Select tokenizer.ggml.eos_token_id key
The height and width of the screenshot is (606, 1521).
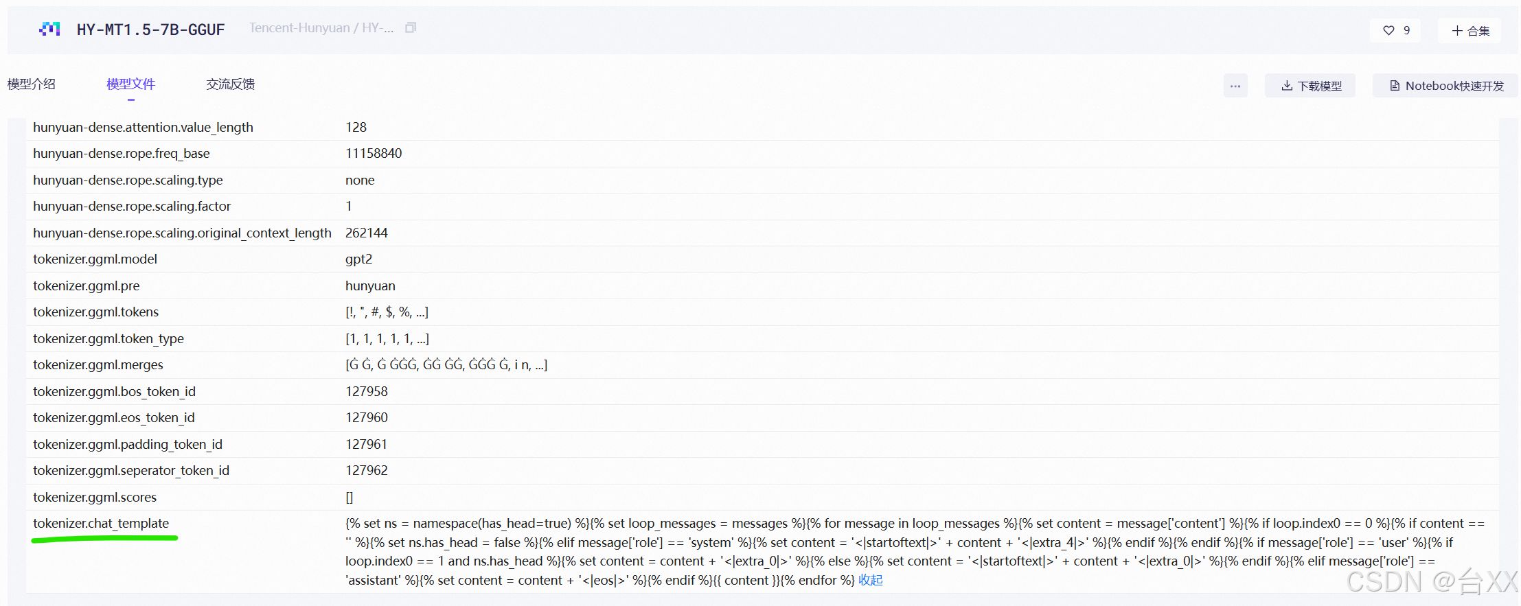(114, 417)
